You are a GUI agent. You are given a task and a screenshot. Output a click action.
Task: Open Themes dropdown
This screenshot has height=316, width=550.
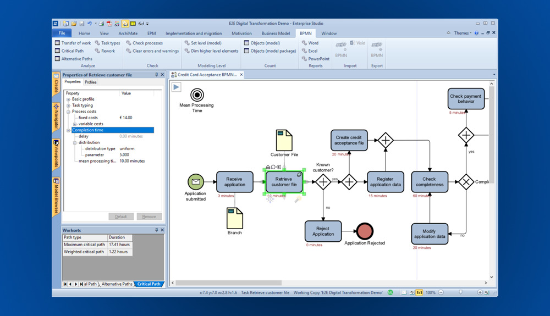coord(463,33)
